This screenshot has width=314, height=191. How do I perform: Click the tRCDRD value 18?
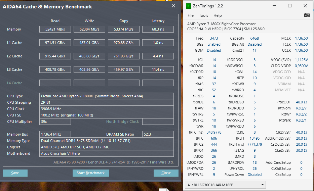coord(214,72)
